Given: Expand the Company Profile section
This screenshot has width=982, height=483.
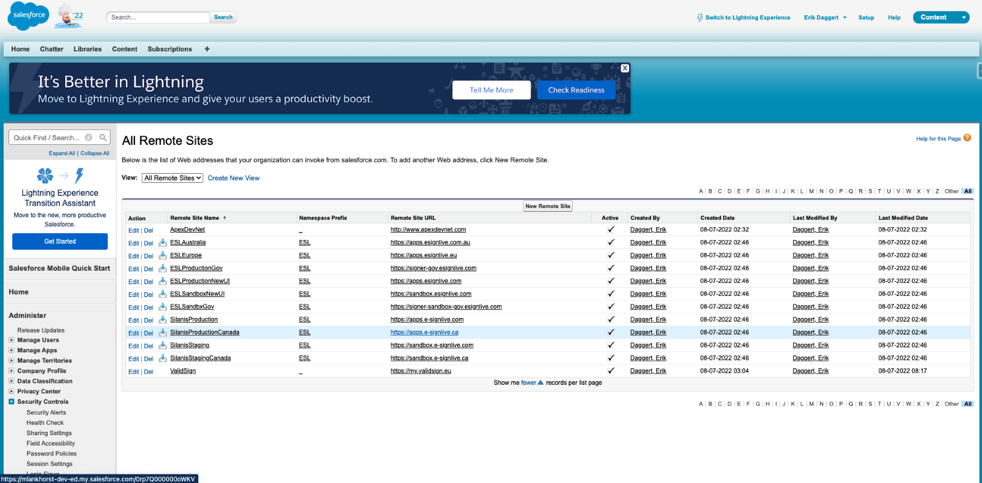Looking at the screenshot, I should (x=12, y=371).
